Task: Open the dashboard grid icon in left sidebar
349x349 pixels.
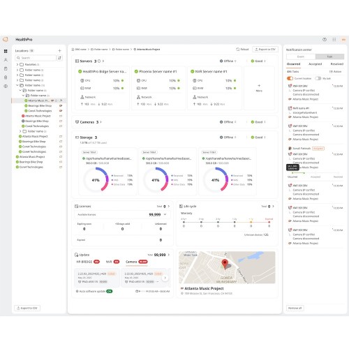Action: (x=6, y=51)
